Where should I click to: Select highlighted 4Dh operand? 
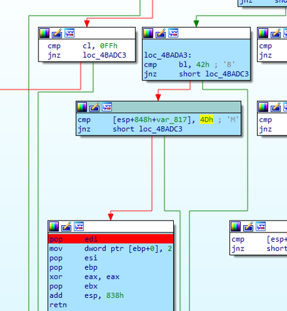coord(207,120)
